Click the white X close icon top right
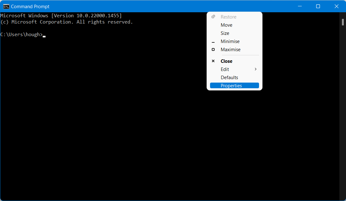 (337, 6)
